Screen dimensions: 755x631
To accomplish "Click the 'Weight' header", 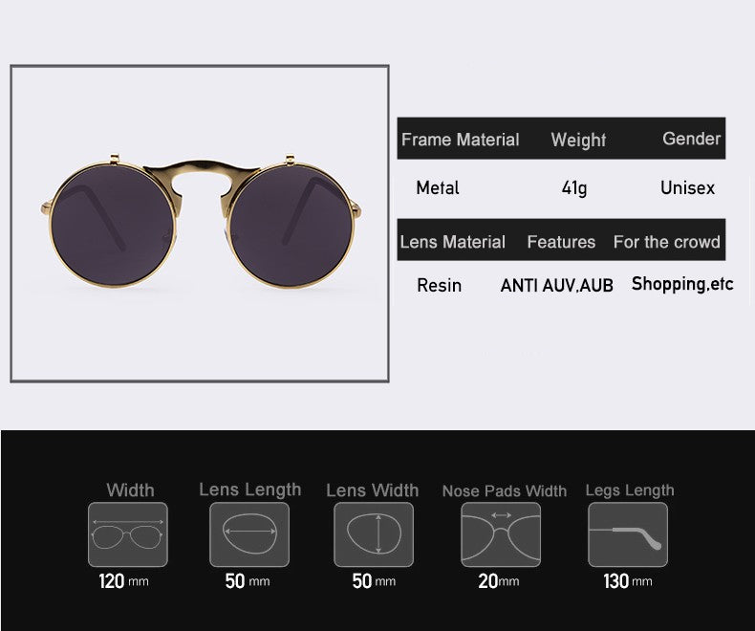I will 578,141.
